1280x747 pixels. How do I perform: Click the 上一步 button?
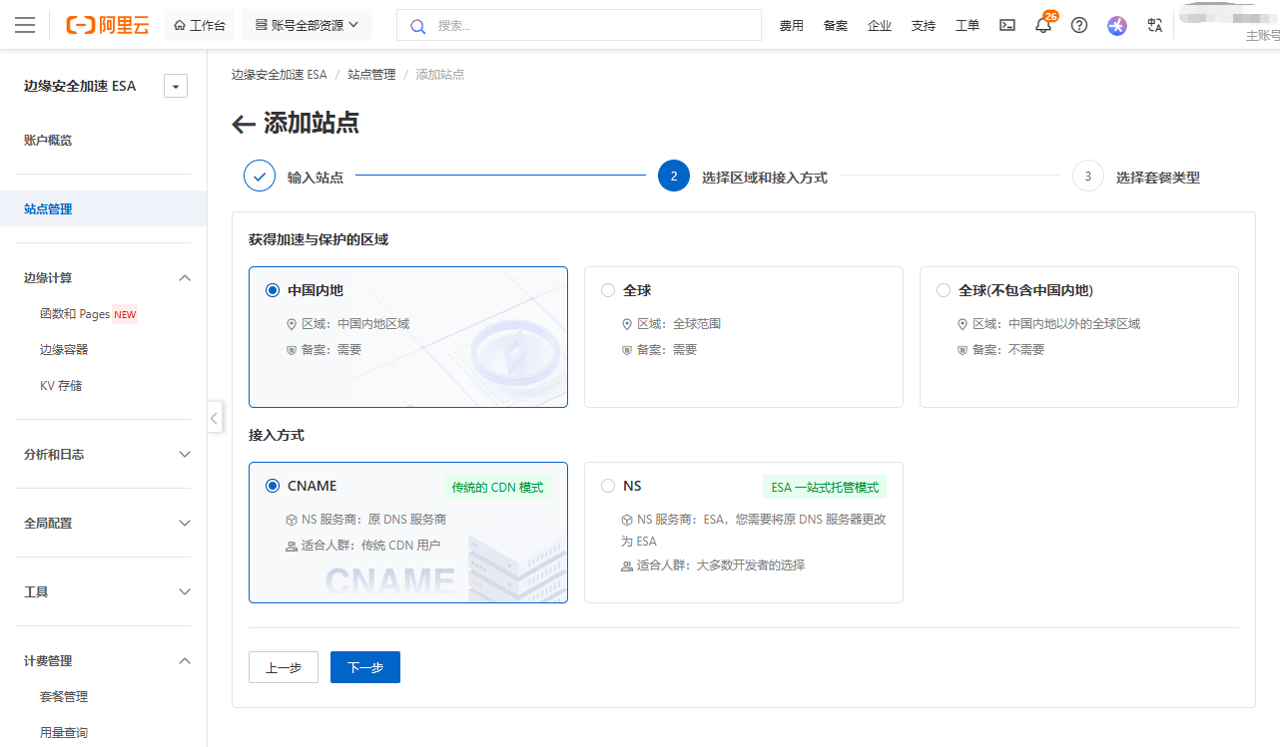click(284, 667)
